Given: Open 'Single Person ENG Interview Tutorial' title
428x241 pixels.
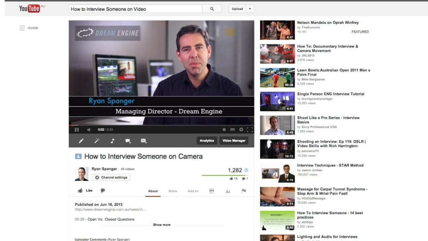Looking at the screenshot, I should click(331, 94).
